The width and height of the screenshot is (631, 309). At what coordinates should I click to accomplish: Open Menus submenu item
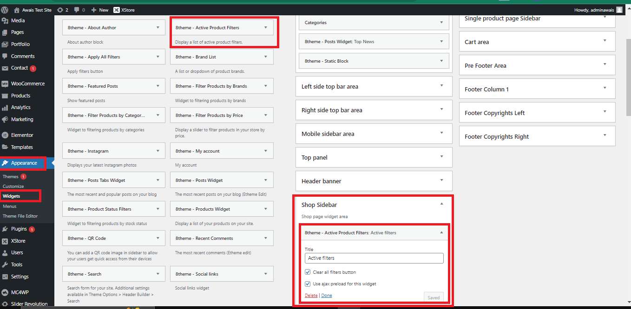(9, 206)
